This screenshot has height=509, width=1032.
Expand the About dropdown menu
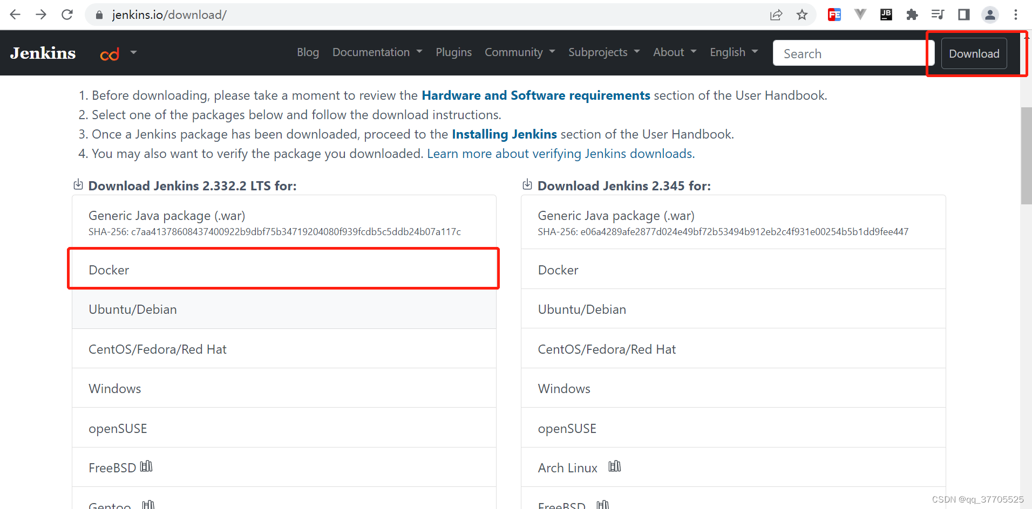[x=675, y=52]
